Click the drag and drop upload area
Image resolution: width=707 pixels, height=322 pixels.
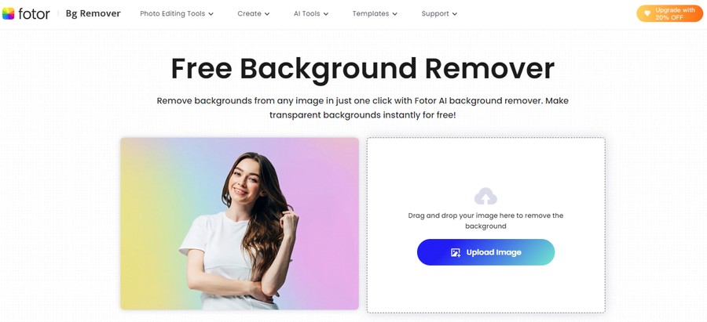pos(485,225)
